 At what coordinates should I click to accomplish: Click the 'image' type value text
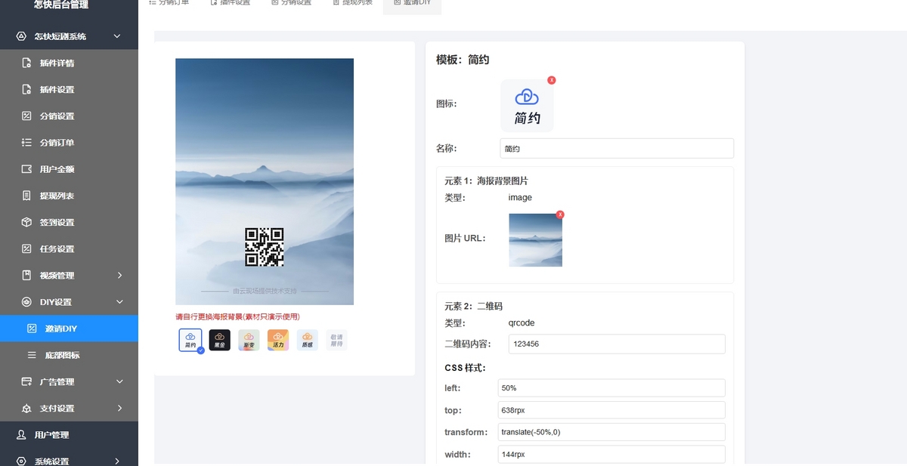[520, 198]
